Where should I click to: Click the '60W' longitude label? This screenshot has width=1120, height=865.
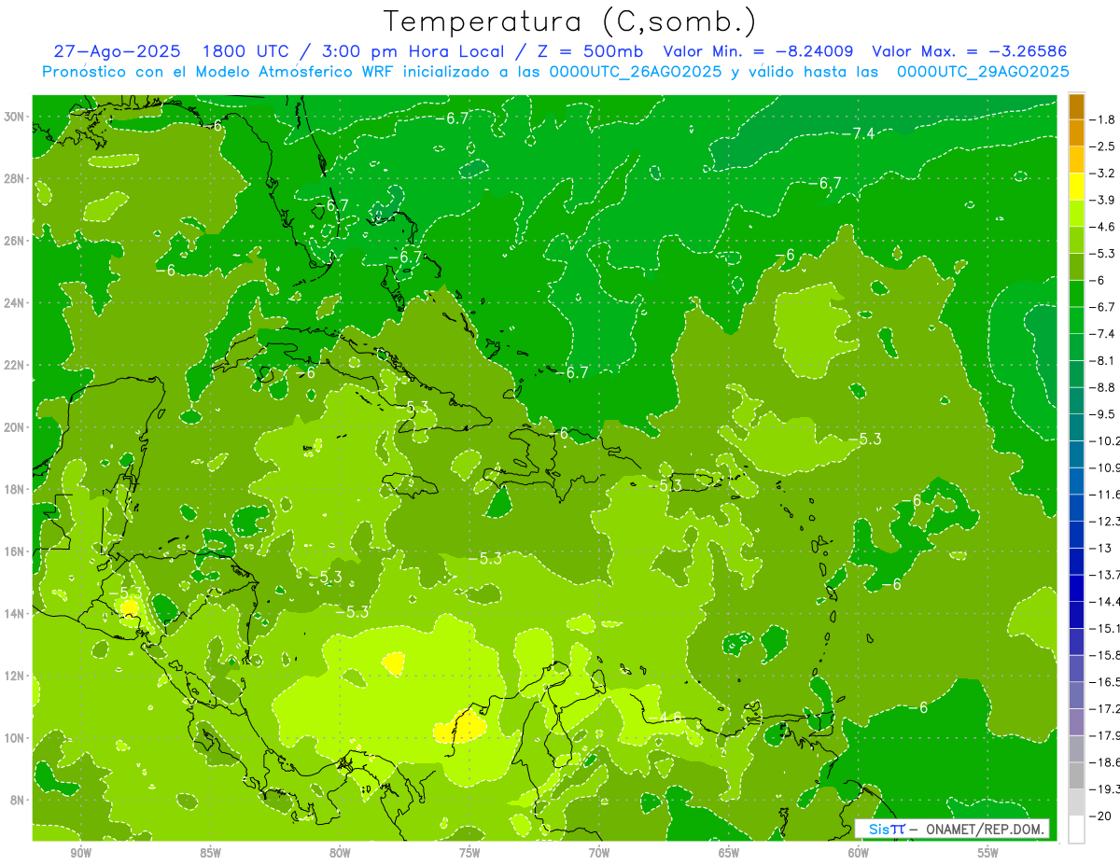[859, 853]
